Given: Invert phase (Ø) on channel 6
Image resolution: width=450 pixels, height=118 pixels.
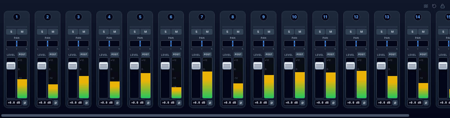Looking at the screenshot, I should 179,103.
